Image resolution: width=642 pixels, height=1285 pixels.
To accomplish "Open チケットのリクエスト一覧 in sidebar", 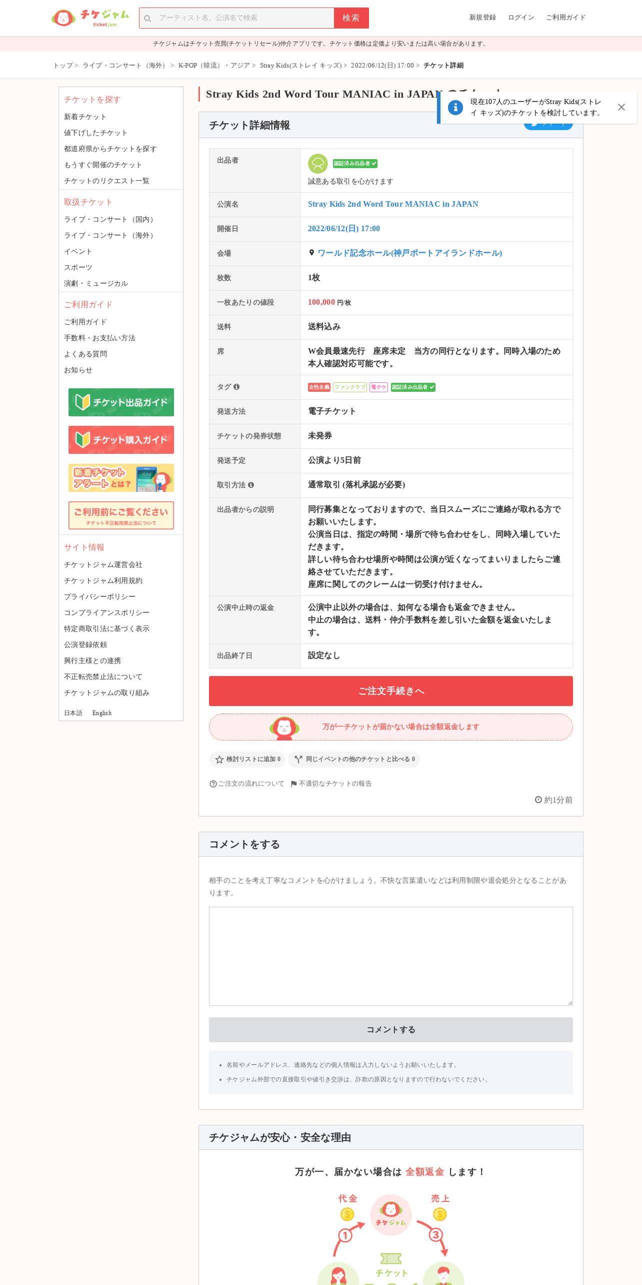I will coord(106,181).
